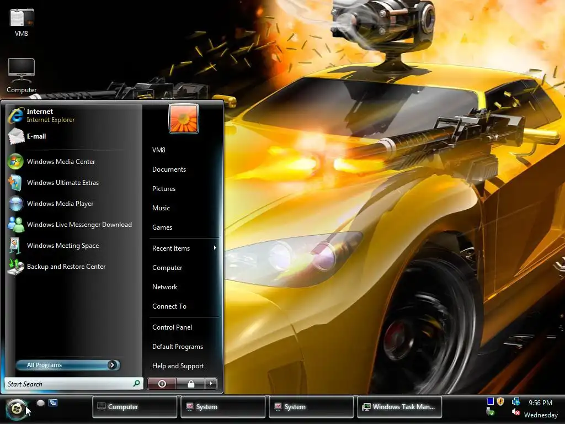Open Pictures from Start menu

point(163,189)
